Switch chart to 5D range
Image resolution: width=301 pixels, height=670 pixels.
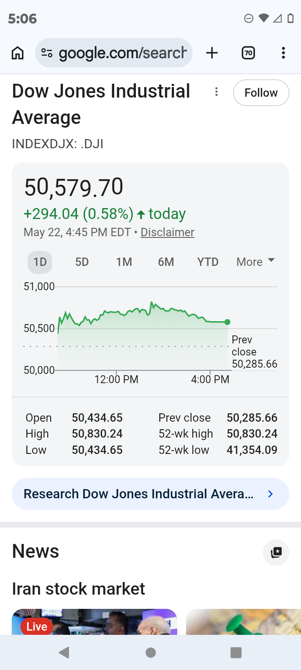[82, 262]
